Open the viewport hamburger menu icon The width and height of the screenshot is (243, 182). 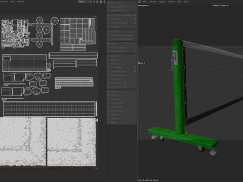[x=139, y=2]
